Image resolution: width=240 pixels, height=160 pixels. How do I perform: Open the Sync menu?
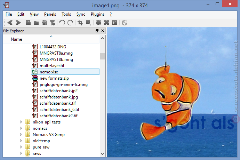click(81, 14)
